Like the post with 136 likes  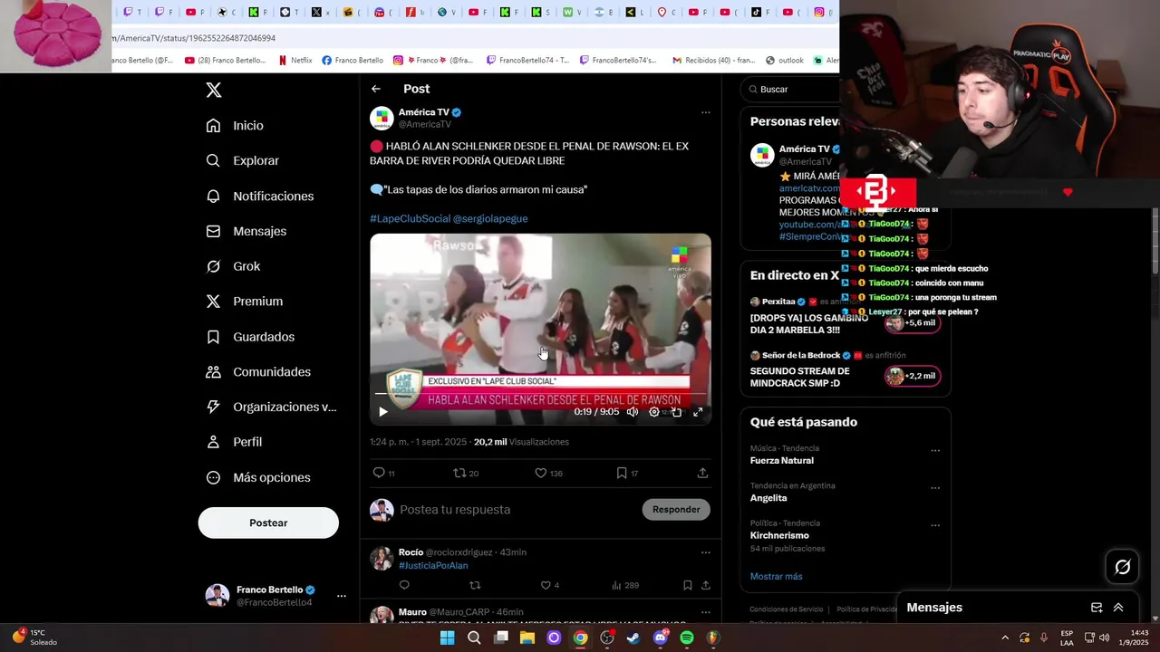[x=548, y=473]
